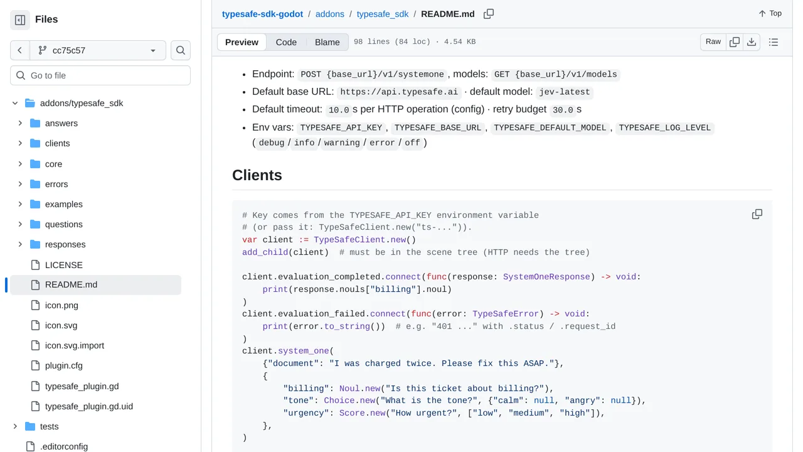The width and height of the screenshot is (803, 452).
Task: Switch to the Preview tab
Action: pos(242,42)
